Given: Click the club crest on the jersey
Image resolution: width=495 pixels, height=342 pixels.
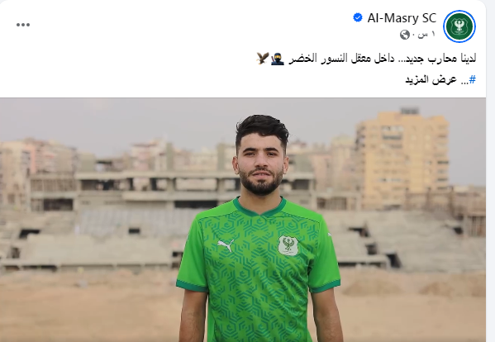Looking at the screenshot, I should coord(288,245).
